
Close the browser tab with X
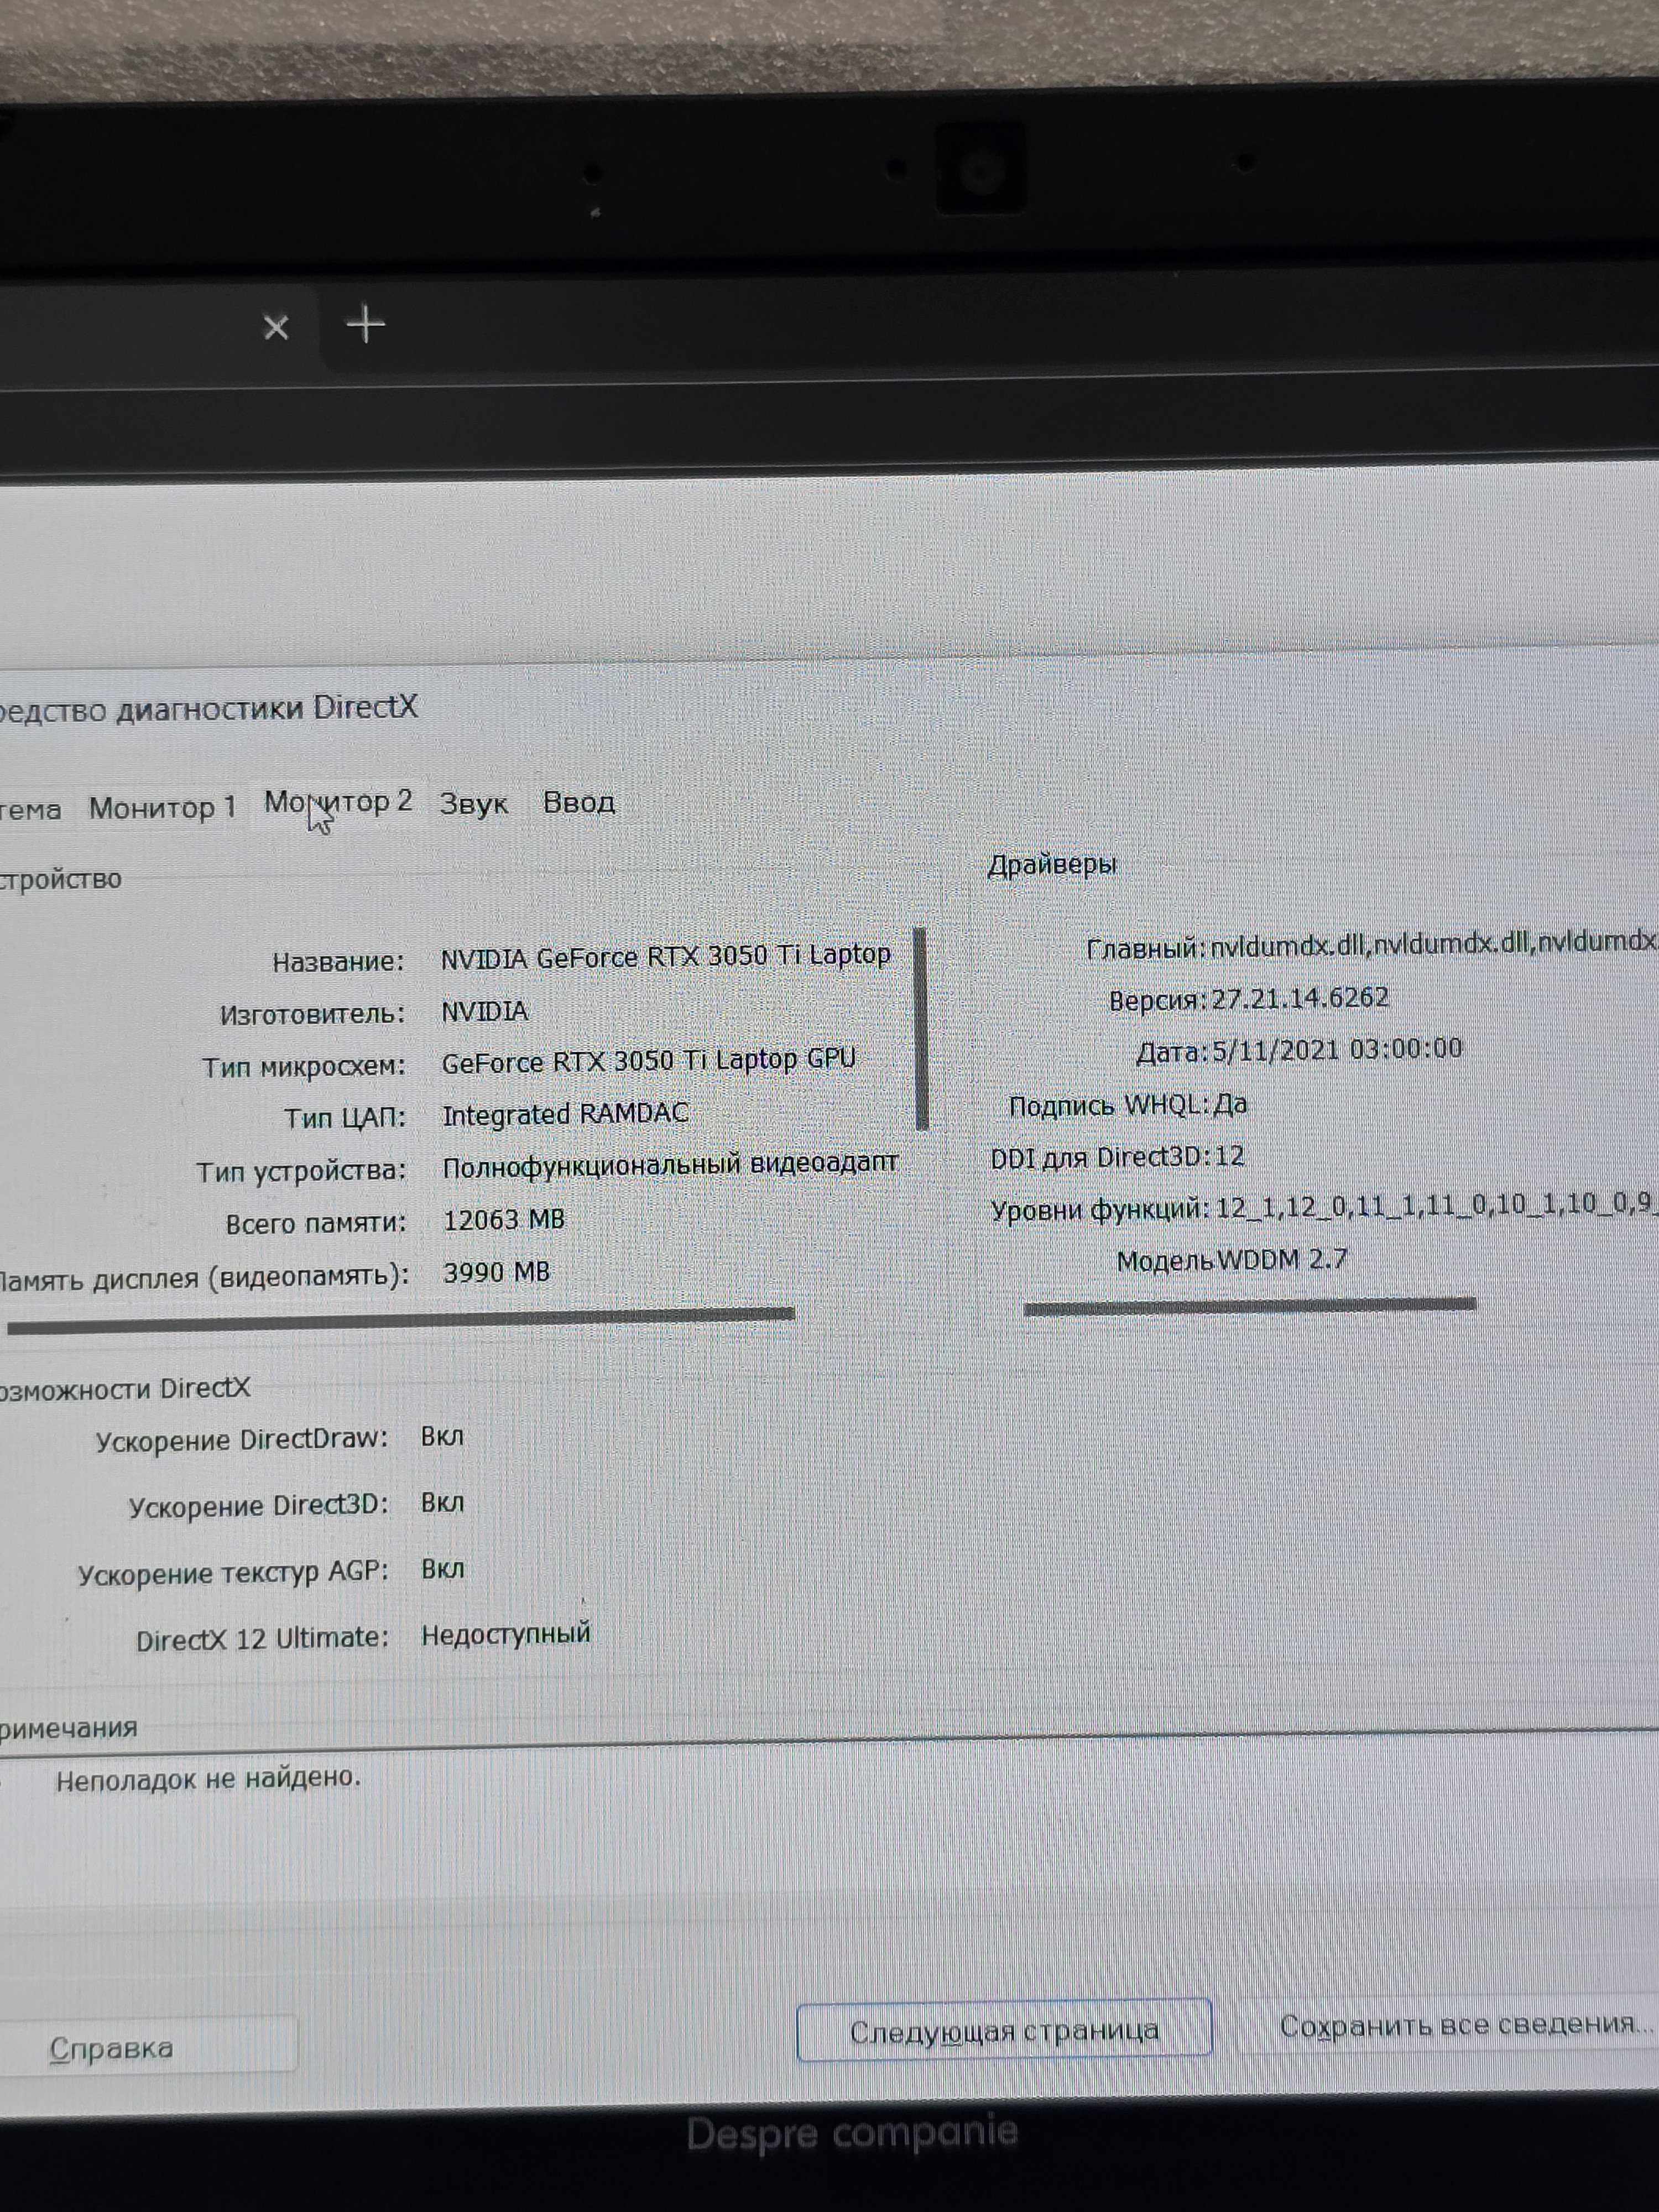pos(276,328)
